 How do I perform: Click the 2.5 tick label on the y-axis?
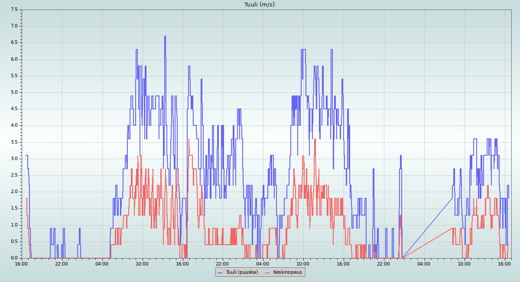pos(14,175)
